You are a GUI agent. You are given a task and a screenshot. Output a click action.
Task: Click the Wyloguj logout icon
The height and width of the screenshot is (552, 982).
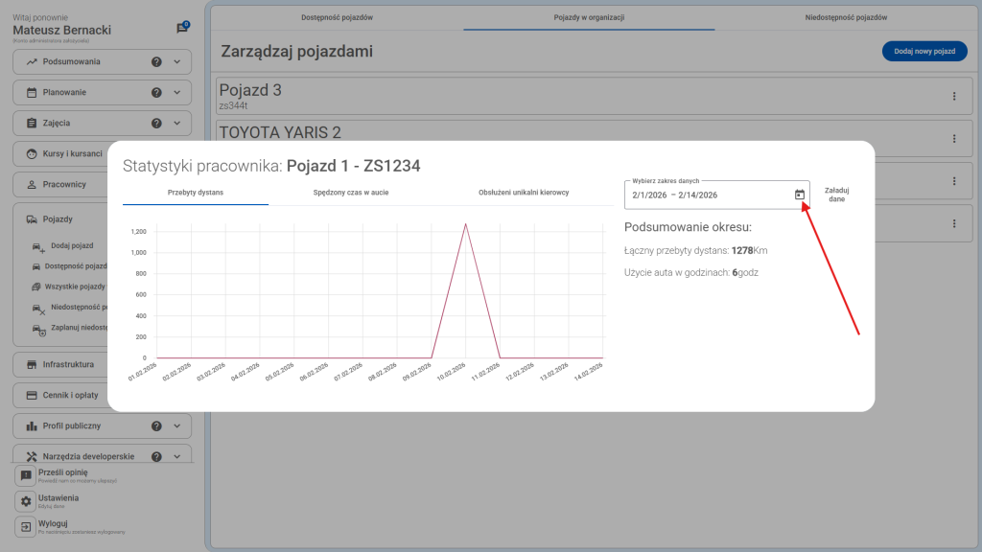click(x=26, y=527)
